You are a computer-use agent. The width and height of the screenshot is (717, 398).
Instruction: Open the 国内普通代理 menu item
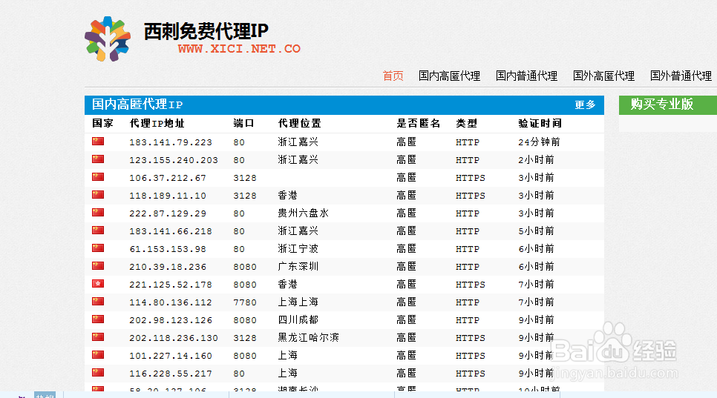(526, 76)
